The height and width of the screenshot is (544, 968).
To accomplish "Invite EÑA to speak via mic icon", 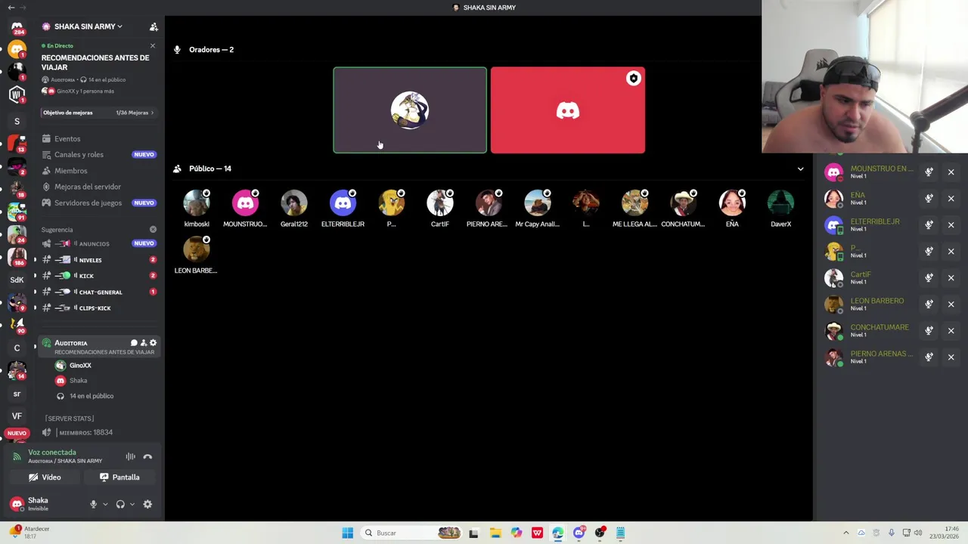I will tap(929, 199).
